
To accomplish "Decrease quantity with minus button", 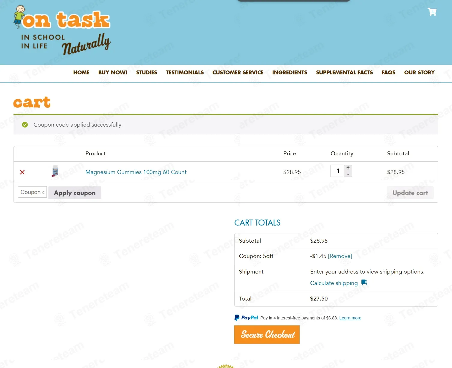I will [x=348, y=174].
